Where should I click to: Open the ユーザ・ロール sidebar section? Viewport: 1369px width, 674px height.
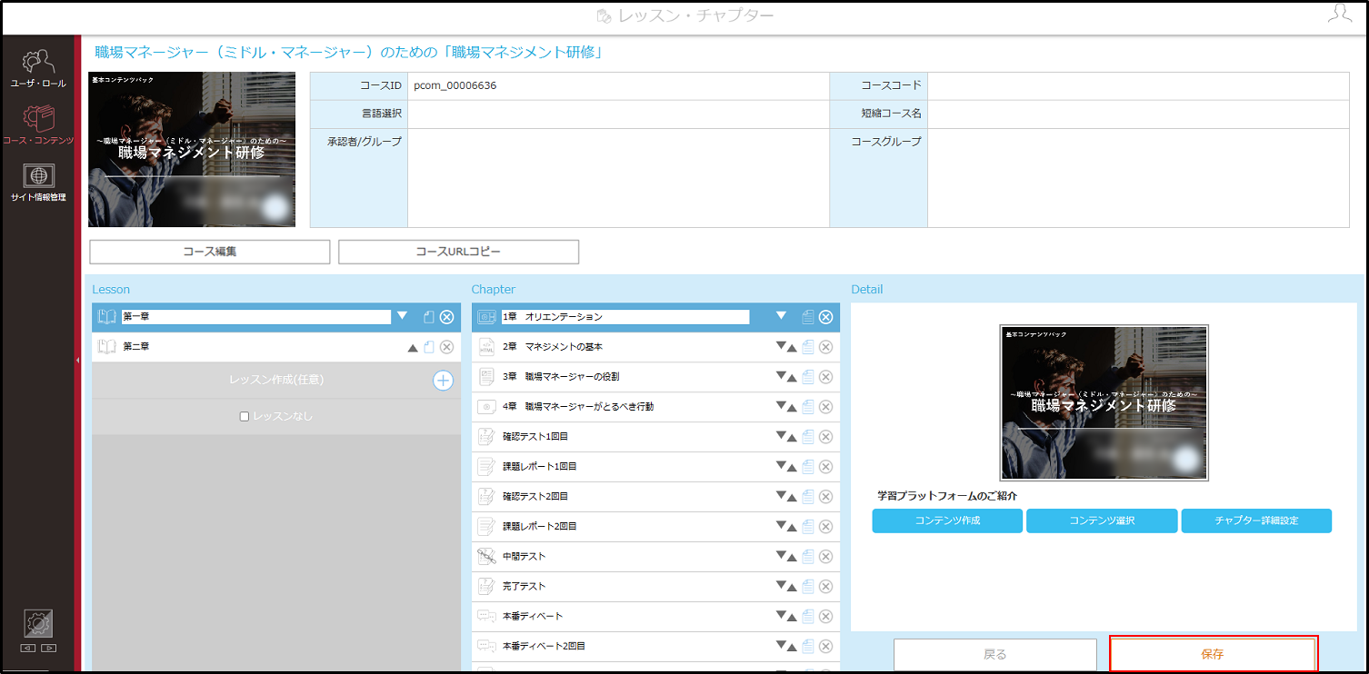pyautogui.click(x=38, y=68)
